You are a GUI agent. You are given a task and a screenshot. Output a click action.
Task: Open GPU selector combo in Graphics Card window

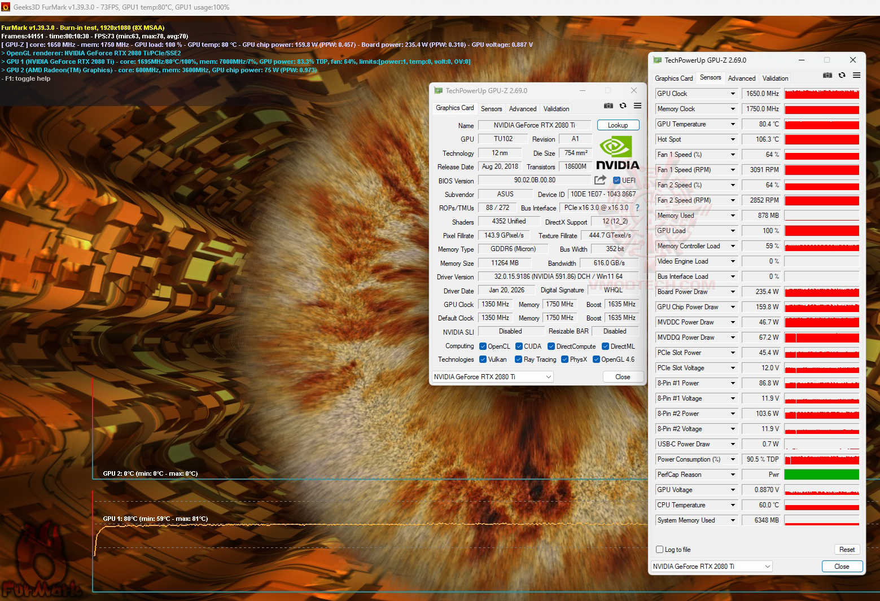[493, 376]
